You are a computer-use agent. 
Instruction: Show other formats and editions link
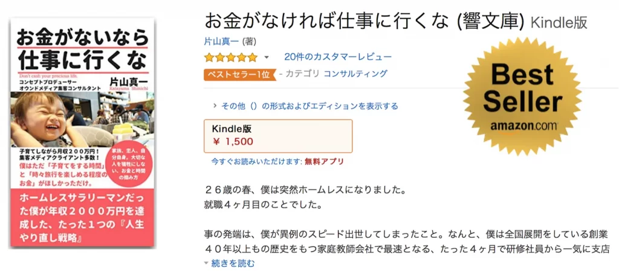click(x=309, y=106)
